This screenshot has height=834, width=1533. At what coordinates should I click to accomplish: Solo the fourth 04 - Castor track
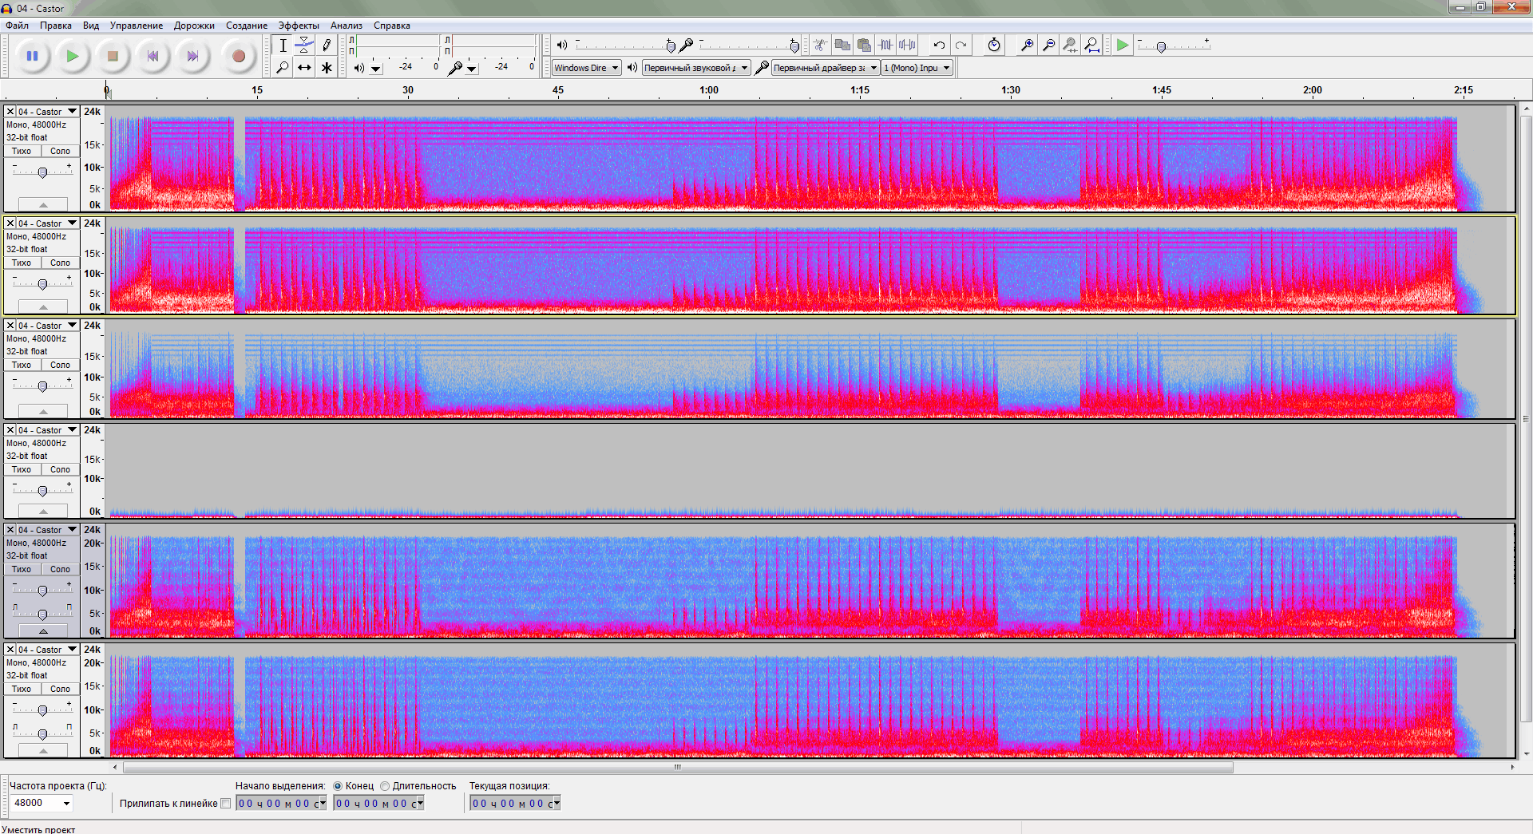60,469
